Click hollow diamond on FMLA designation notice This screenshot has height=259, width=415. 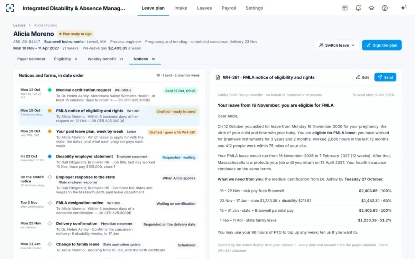pyautogui.click(x=49, y=203)
